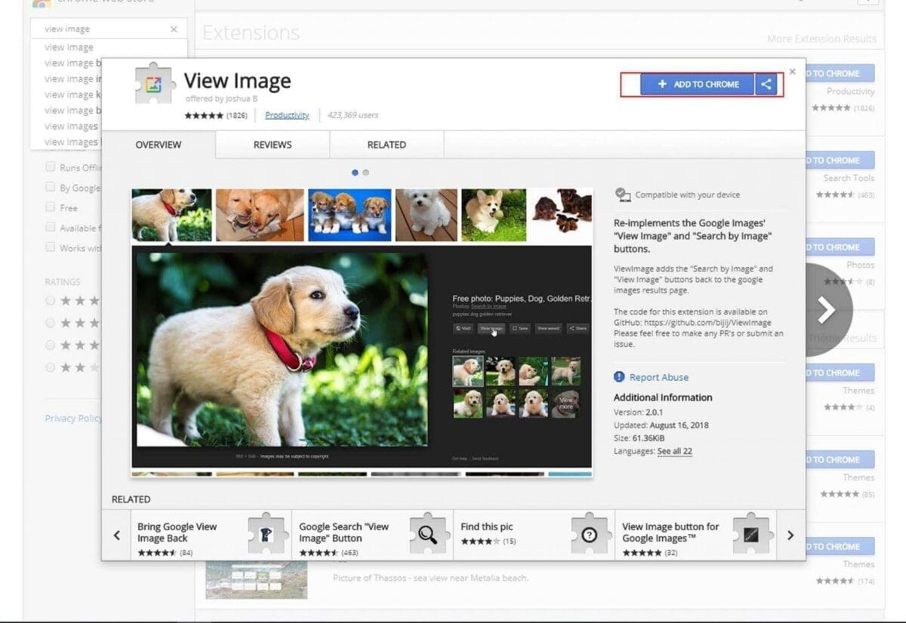Add the background Productivity extension to Chrome
Screen dimensions: 906x623
point(840,73)
